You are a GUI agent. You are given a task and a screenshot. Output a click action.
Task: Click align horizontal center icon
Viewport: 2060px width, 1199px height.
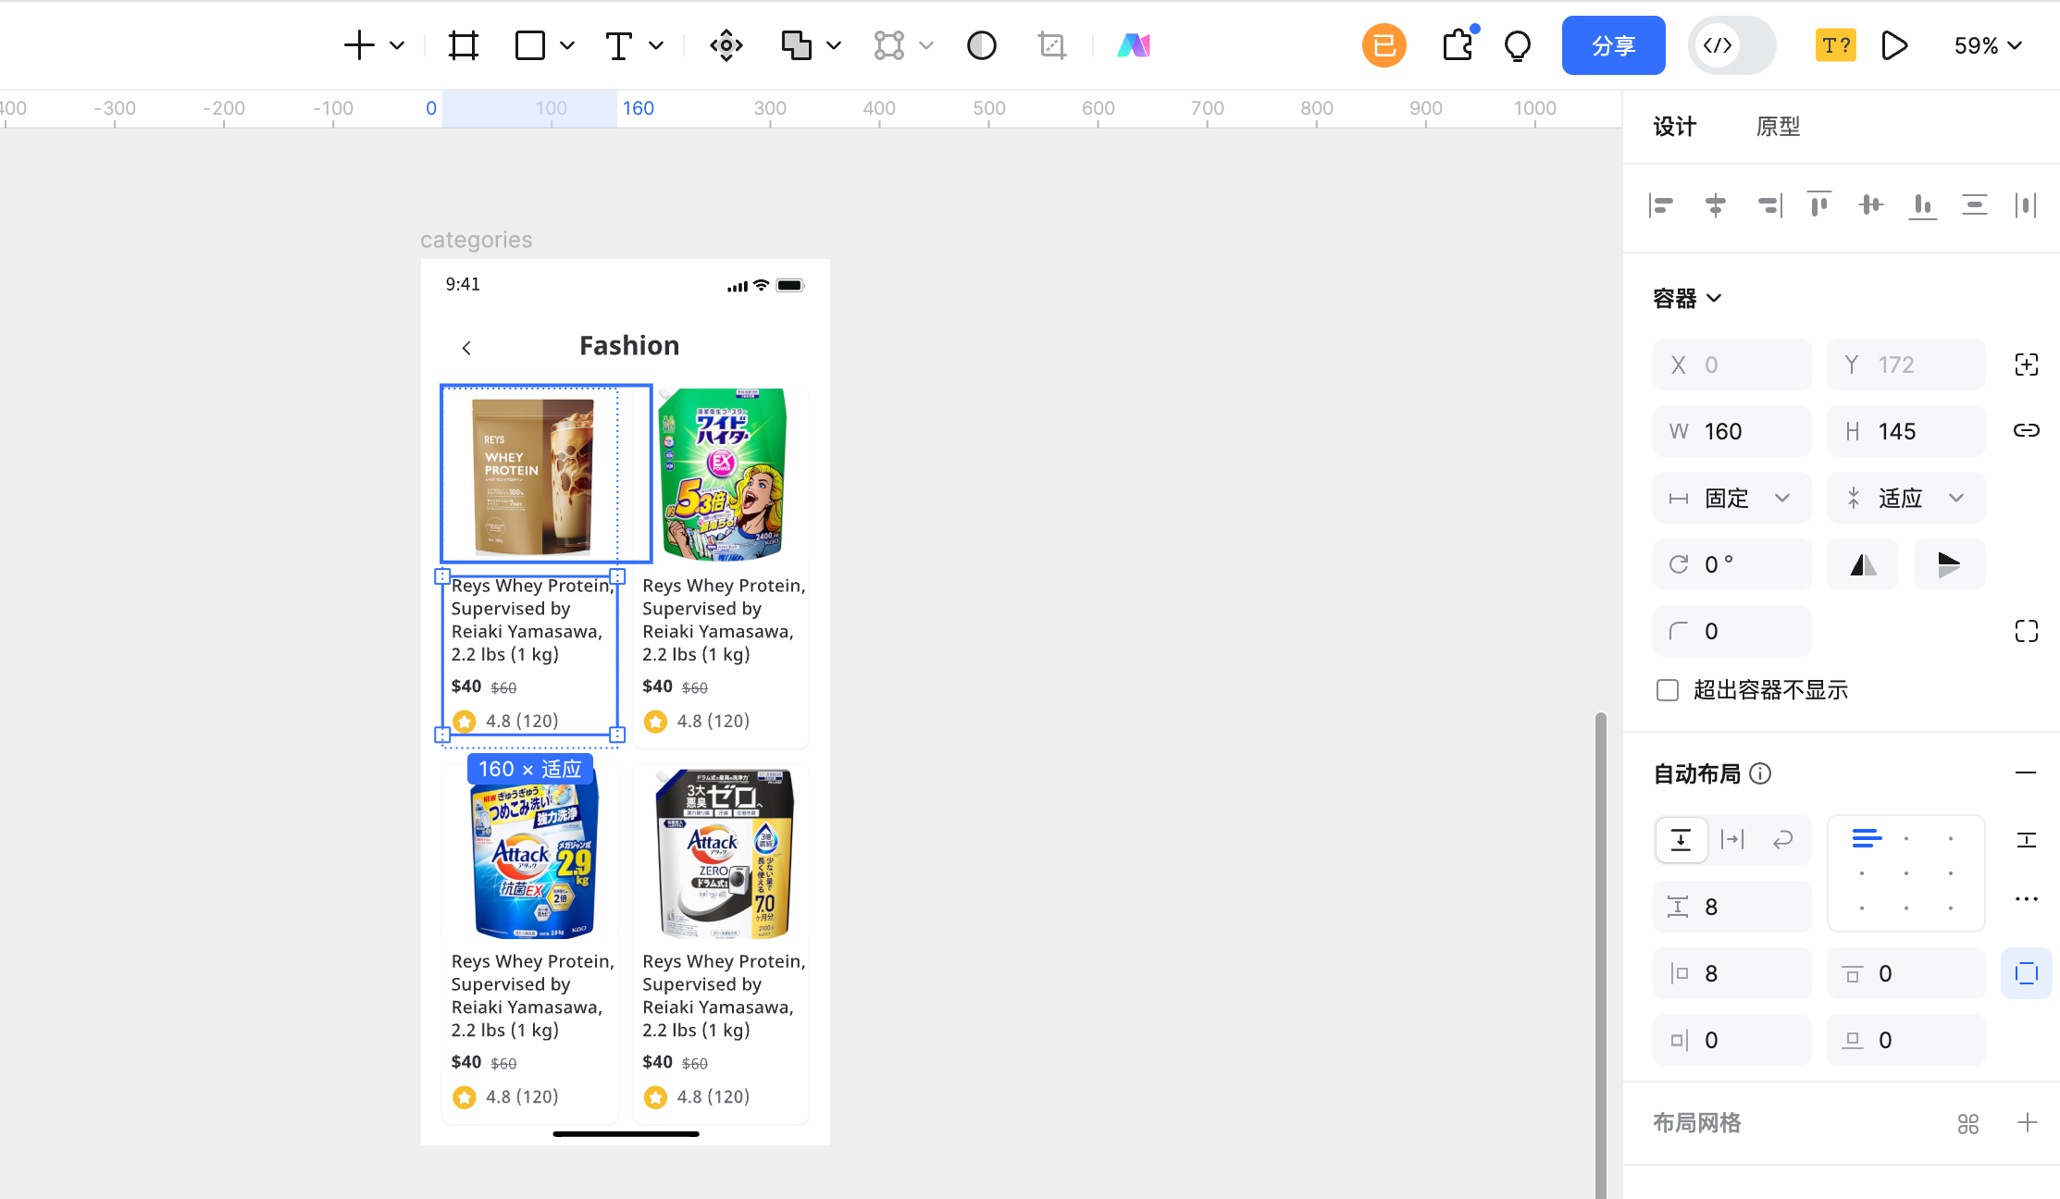tap(1715, 205)
